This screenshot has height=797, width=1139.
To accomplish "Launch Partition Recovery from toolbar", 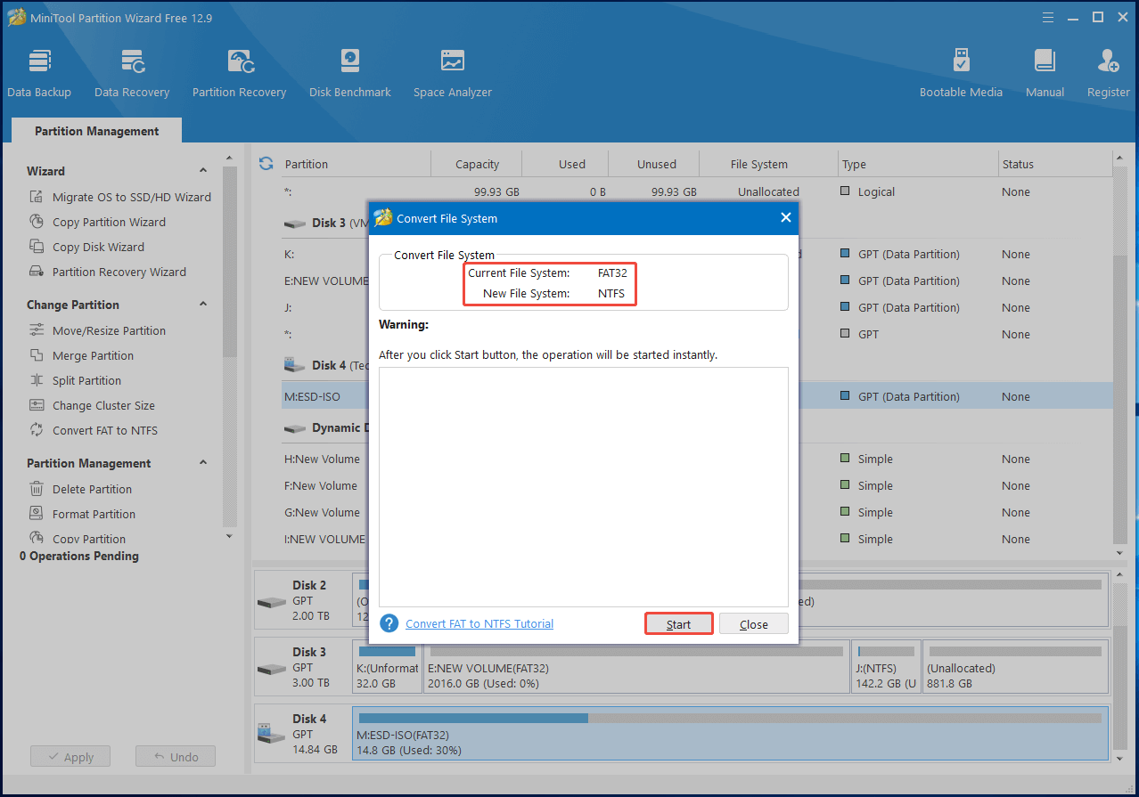I will click(239, 73).
